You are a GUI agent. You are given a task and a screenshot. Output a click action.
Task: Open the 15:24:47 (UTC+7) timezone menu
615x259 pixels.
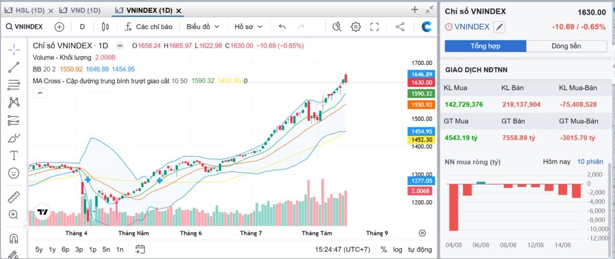coord(343,249)
